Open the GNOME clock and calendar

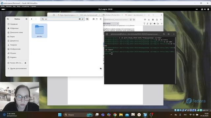tap(105, 9)
